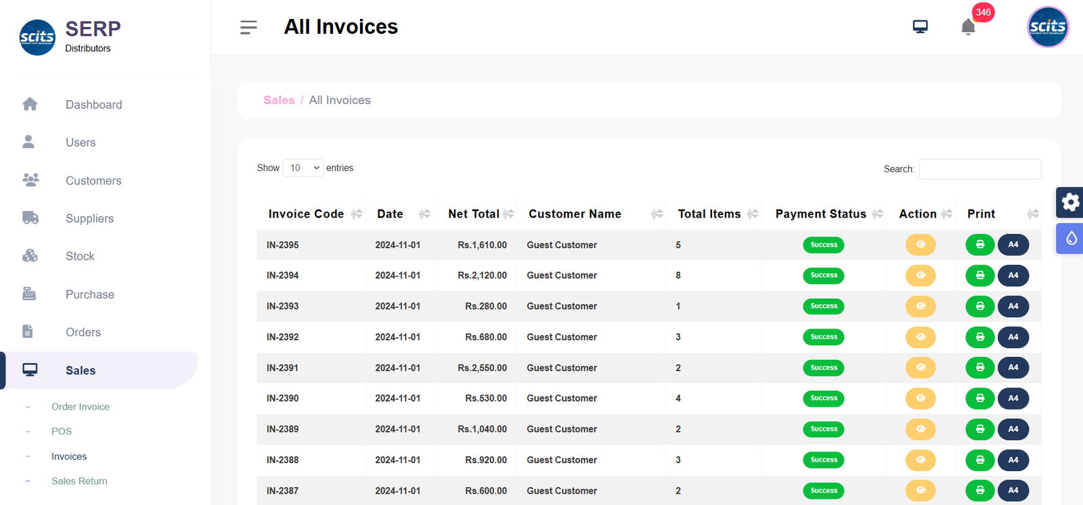View invoice IN-2391 details eye button
The image size is (1083, 505).
[920, 368]
